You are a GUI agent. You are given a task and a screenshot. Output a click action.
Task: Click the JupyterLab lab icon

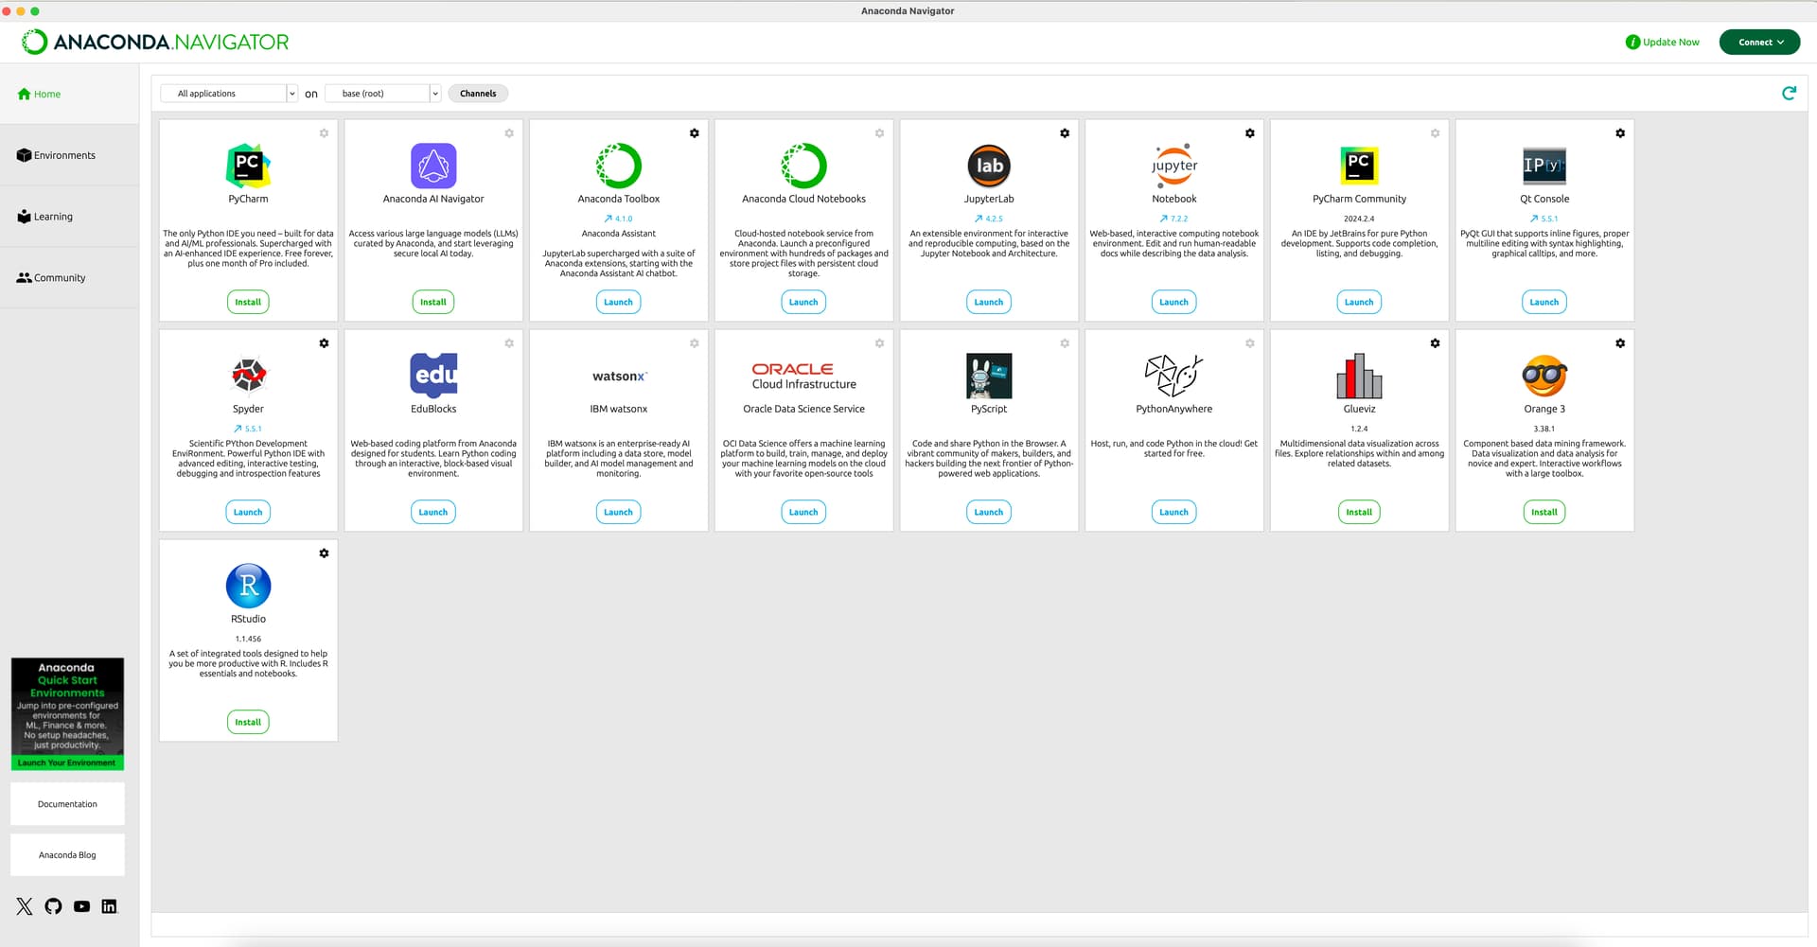pyautogui.click(x=989, y=166)
